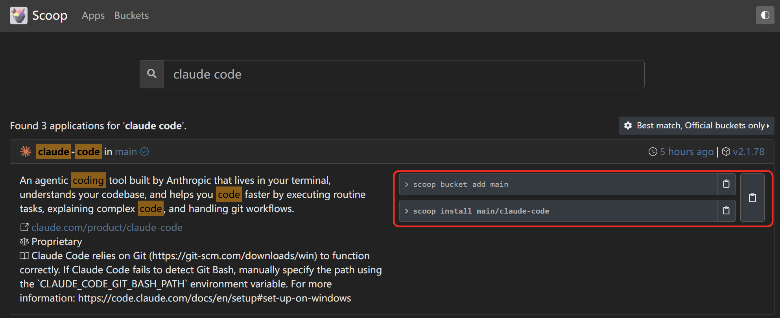This screenshot has height=318, width=780.
Task: Open the claude-code app title link
Action: (x=69, y=152)
